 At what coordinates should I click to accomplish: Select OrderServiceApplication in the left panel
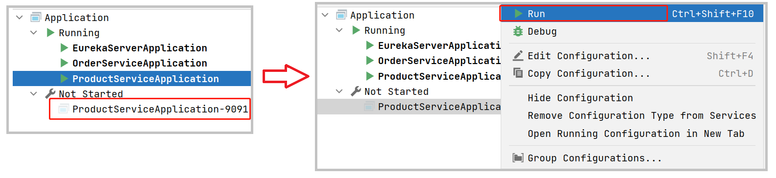point(140,63)
